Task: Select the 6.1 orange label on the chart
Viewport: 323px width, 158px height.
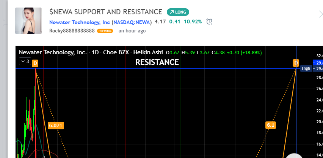Action: pyautogui.click(x=270, y=125)
